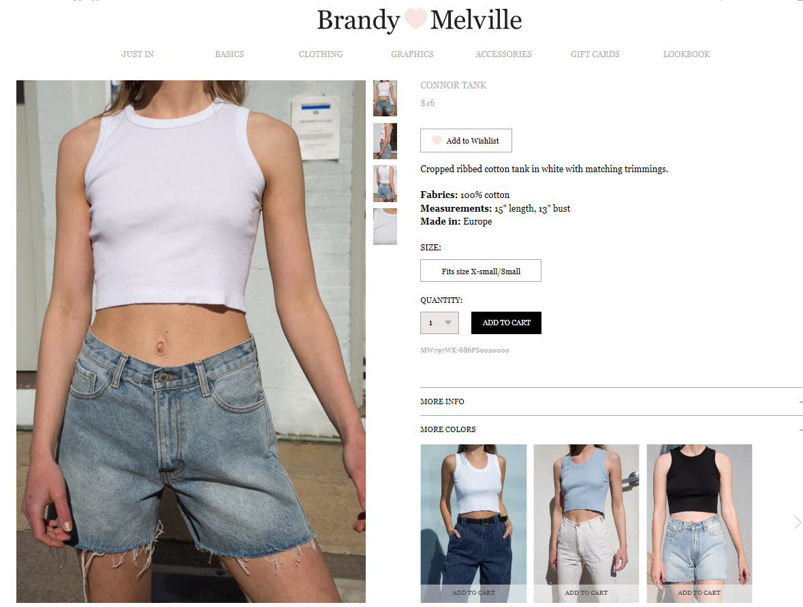803x607 pixels.
Task: Select the Fits size X-small/Small option
Action: (480, 271)
